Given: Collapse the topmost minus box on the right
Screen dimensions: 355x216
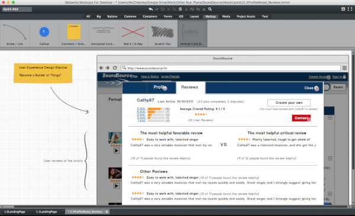Looking at the screenshot, I should 330,118.
